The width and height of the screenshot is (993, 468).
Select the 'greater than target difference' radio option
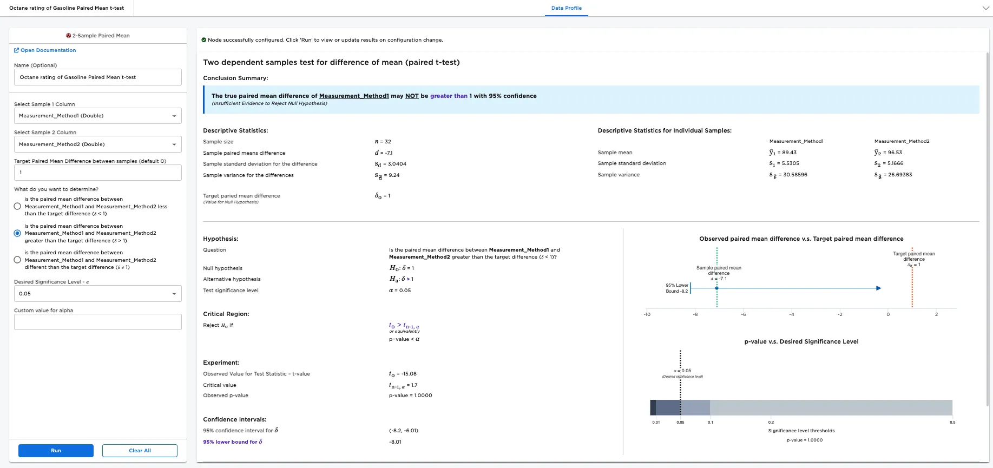17,233
